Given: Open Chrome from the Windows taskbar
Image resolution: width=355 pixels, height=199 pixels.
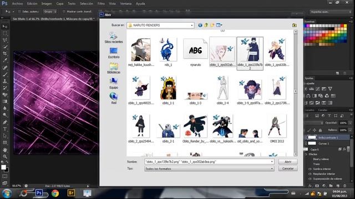Looking at the screenshot, I should point(55,193).
